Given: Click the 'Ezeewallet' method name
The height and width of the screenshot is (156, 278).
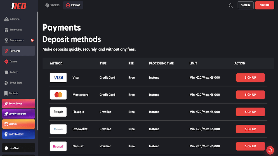Looking at the screenshot, I should [x=80, y=129].
